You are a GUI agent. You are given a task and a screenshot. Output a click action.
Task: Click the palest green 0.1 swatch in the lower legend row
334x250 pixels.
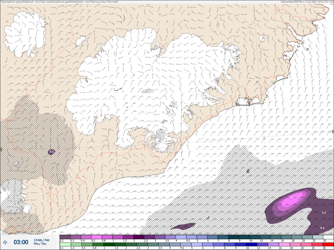(x=65, y=245)
